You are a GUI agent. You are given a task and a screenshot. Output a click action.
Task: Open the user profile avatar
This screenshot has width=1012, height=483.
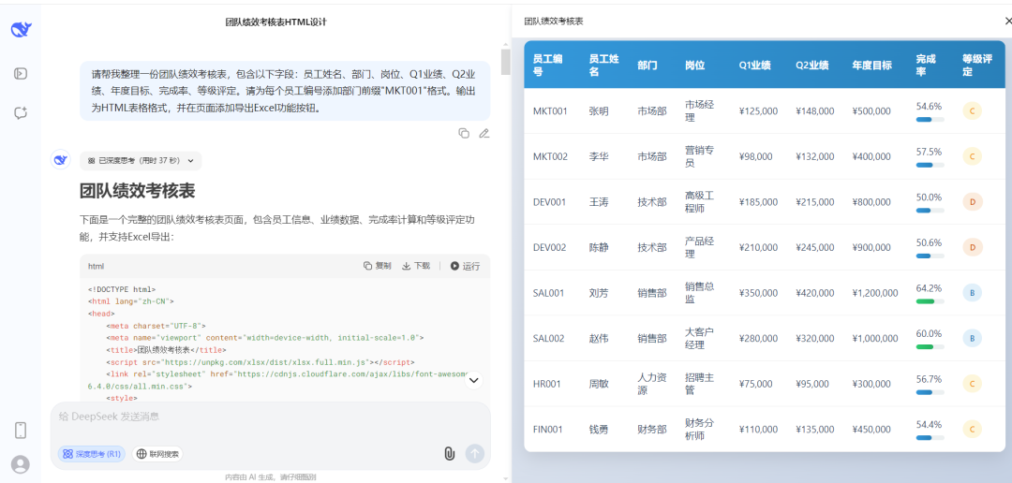tap(21, 464)
